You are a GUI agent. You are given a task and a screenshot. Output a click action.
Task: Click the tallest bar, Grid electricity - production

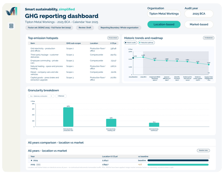[68, 117]
